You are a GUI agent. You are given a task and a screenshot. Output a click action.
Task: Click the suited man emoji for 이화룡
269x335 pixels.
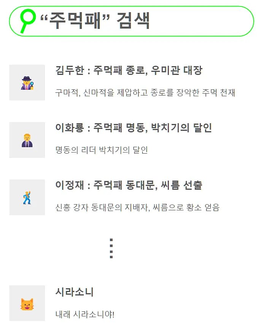(27, 140)
